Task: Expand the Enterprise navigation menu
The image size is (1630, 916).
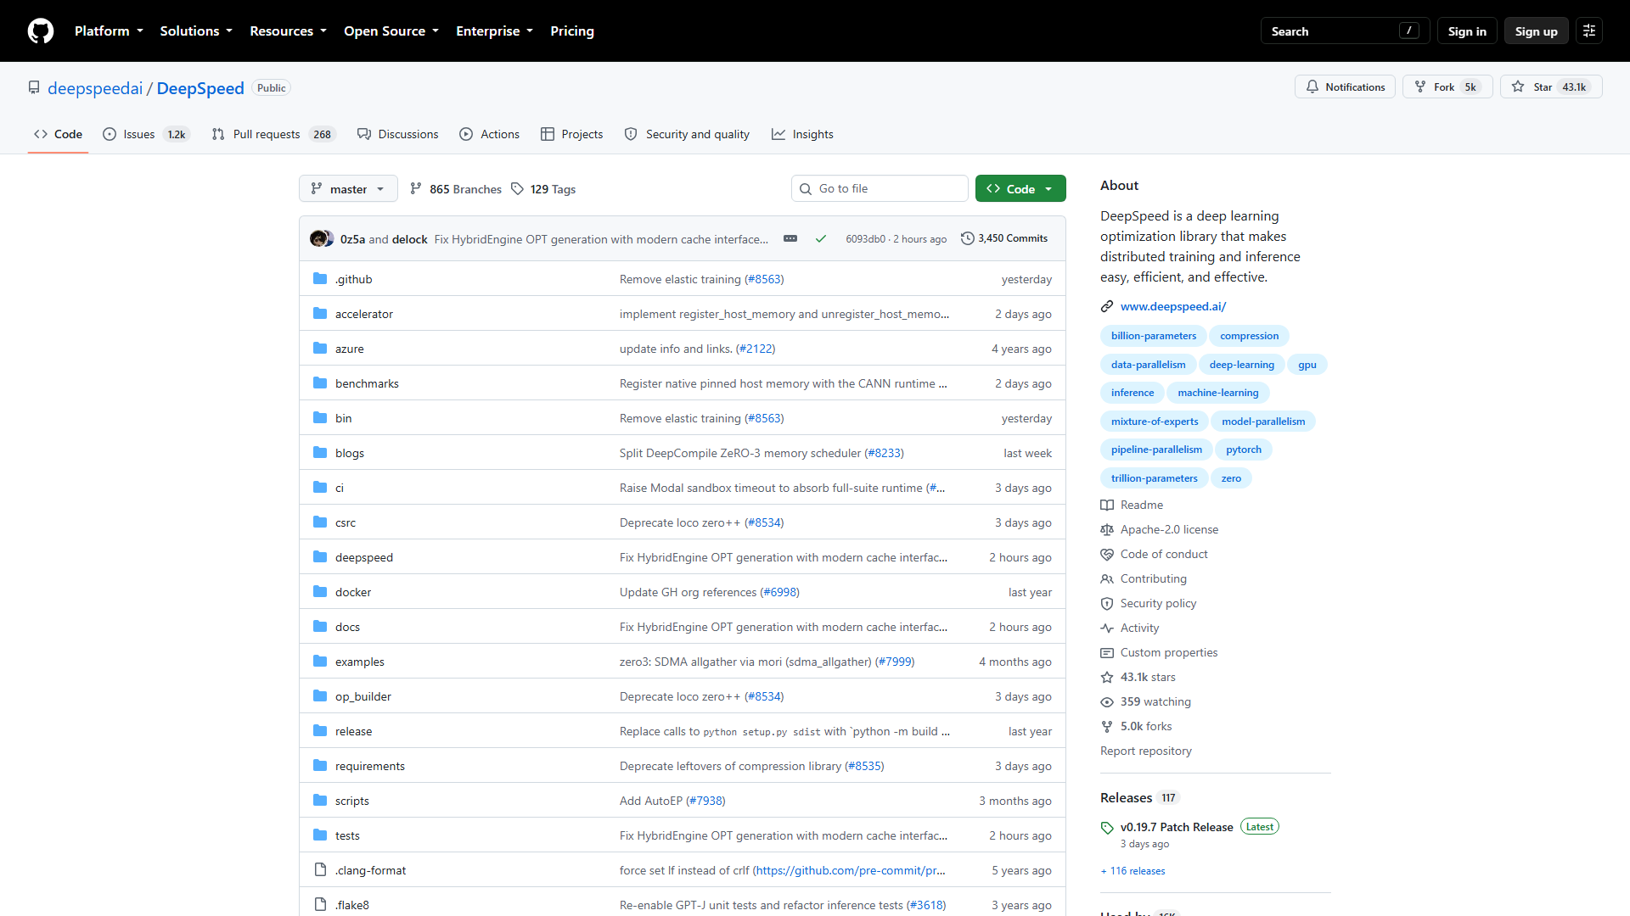Action: (x=494, y=31)
